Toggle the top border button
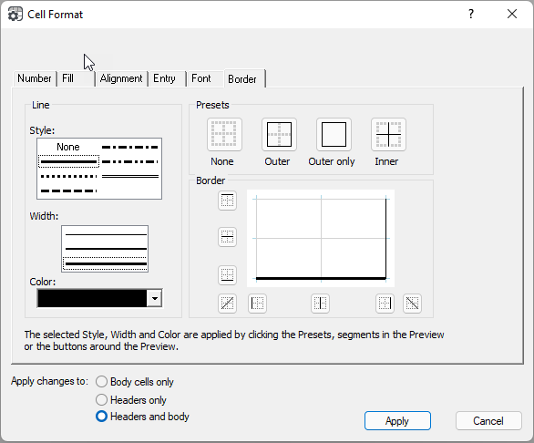 click(227, 201)
